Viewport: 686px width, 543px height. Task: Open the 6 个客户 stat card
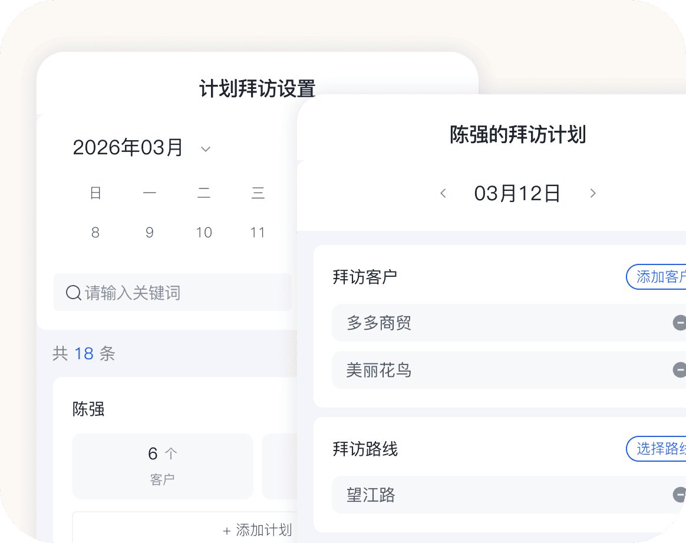pos(162,466)
